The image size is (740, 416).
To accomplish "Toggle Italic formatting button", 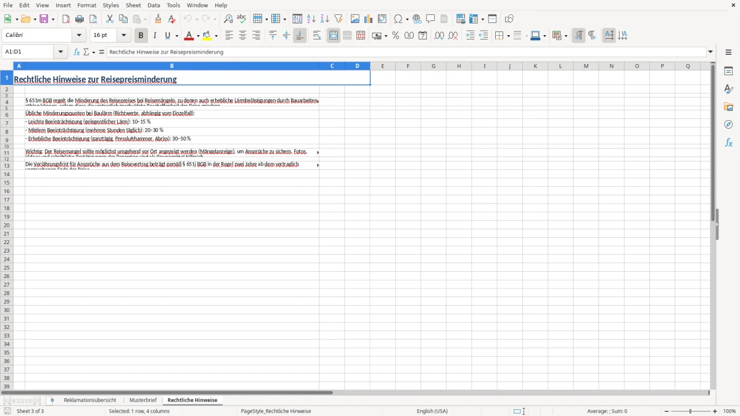I will click(x=155, y=36).
